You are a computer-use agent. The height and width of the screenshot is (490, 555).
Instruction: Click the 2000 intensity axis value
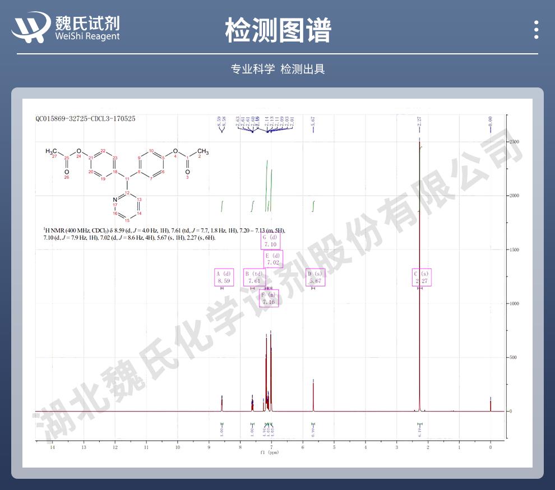tap(514, 196)
